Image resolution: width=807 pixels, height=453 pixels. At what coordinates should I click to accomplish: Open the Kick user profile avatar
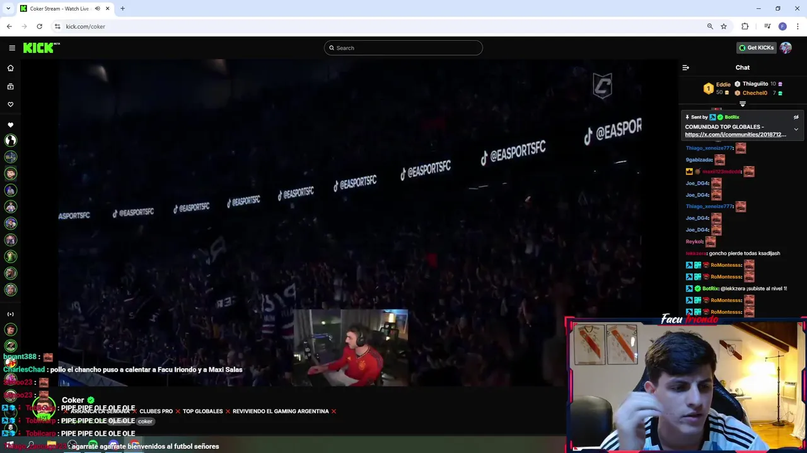[786, 48]
